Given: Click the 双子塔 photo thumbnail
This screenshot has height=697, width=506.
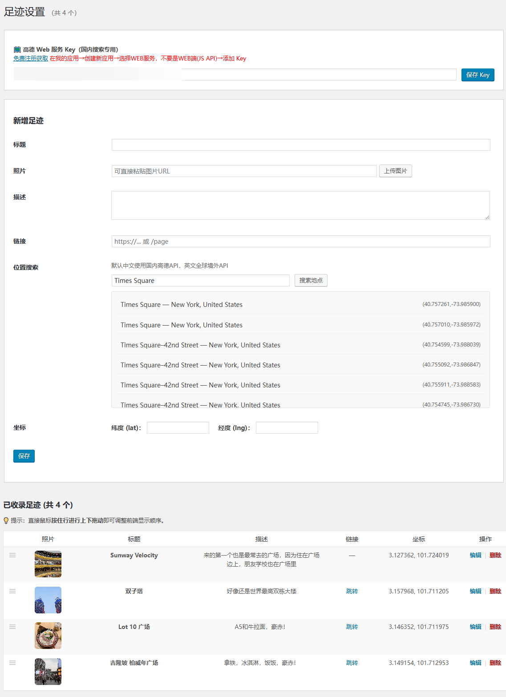Looking at the screenshot, I should 48,600.
